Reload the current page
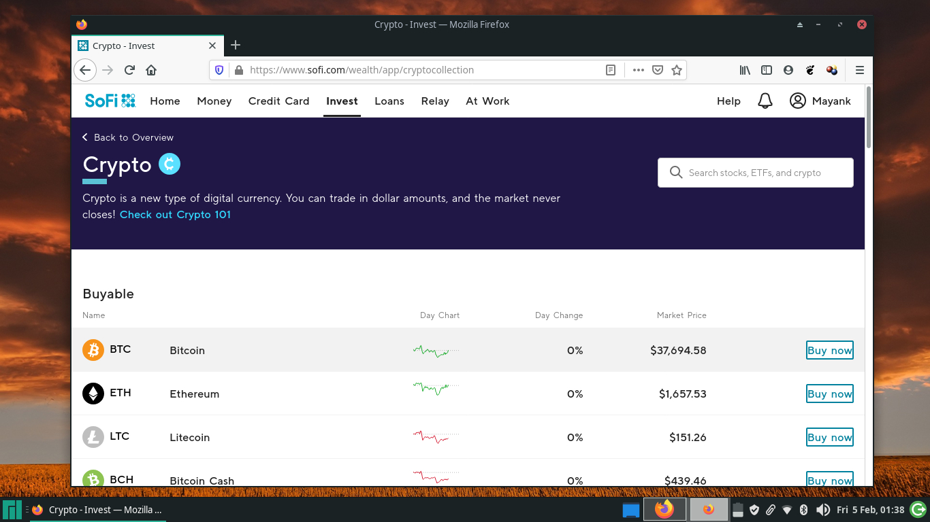The height and width of the screenshot is (522, 930). pyautogui.click(x=129, y=70)
